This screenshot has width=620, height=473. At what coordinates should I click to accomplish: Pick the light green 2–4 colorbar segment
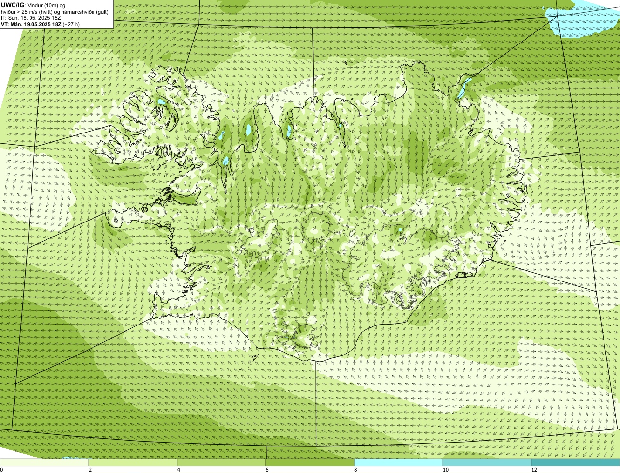click(133, 462)
